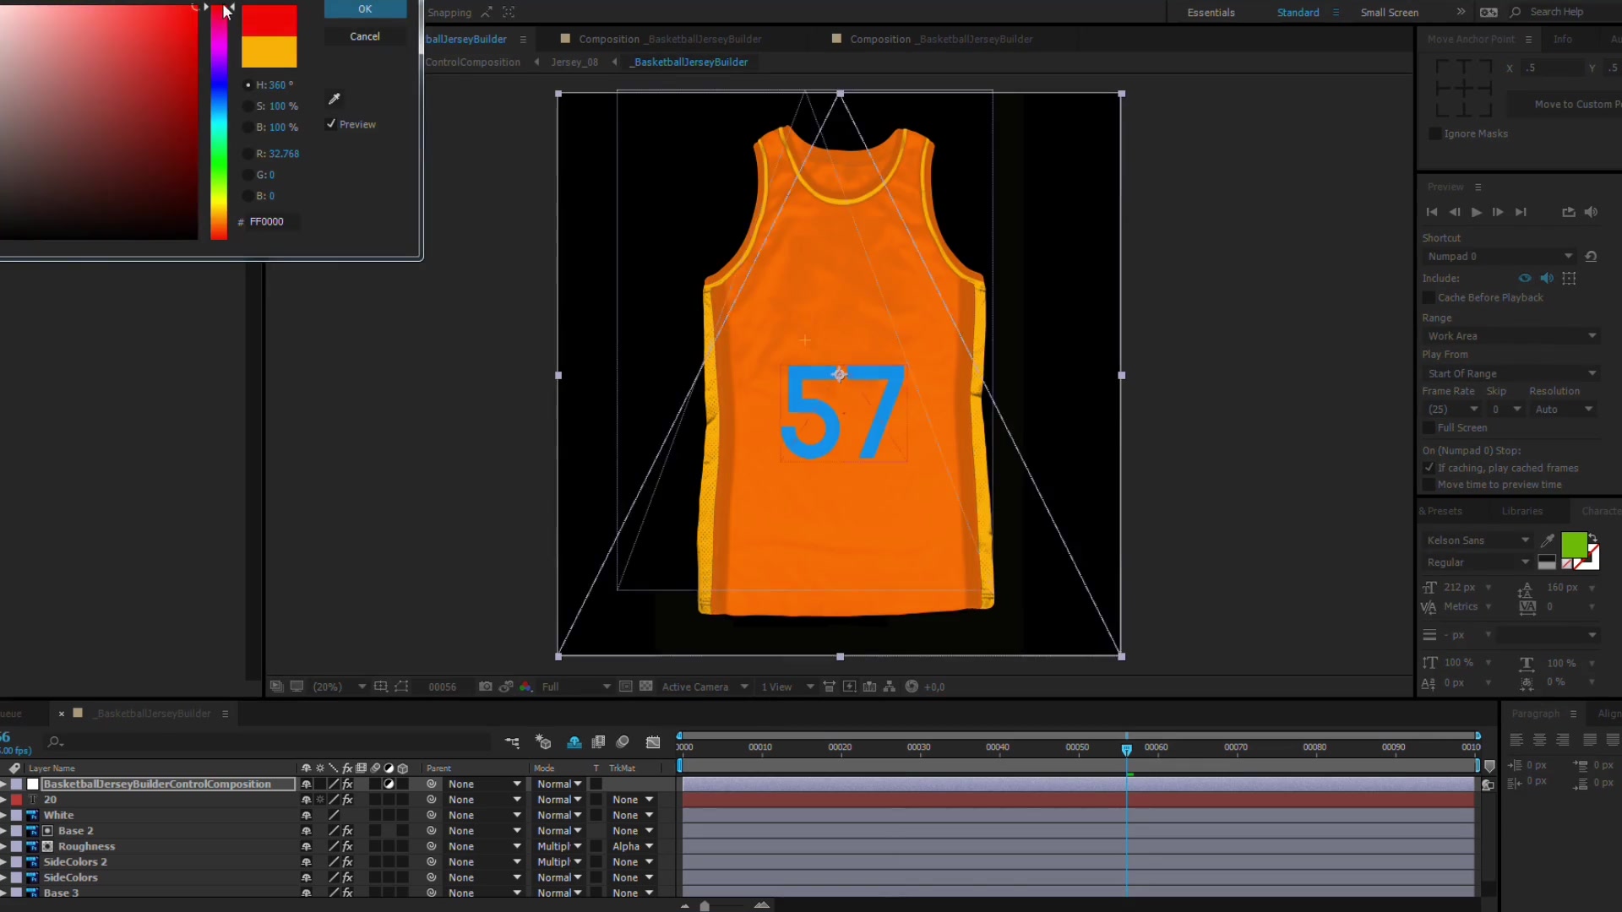Expand the layer 20 text layer
This screenshot has height=912, width=1622.
(3, 800)
